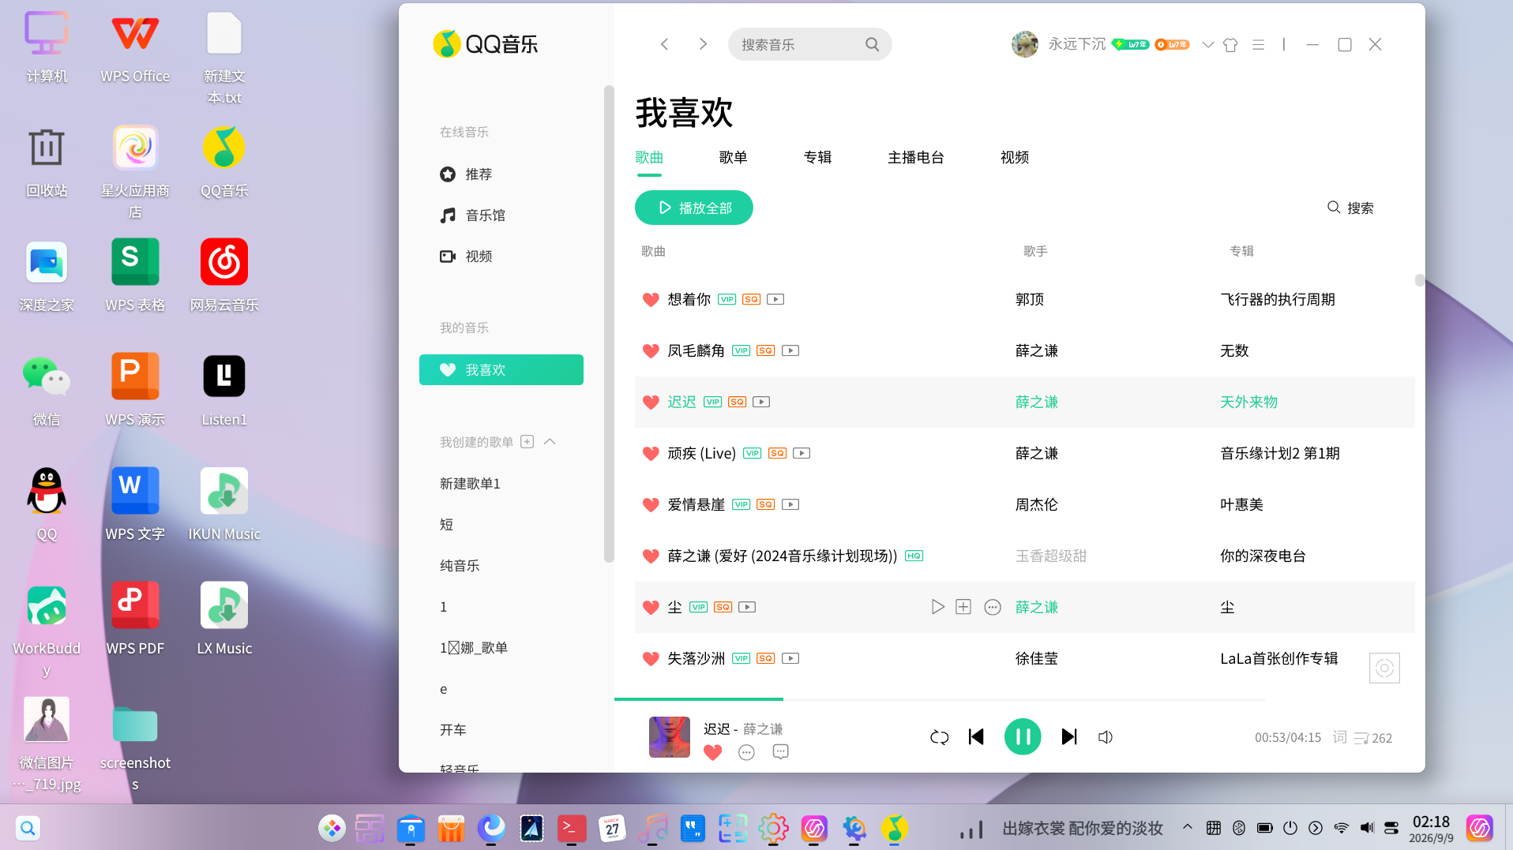Open more options for 尘
Screen dimensions: 1513x850
click(x=993, y=607)
